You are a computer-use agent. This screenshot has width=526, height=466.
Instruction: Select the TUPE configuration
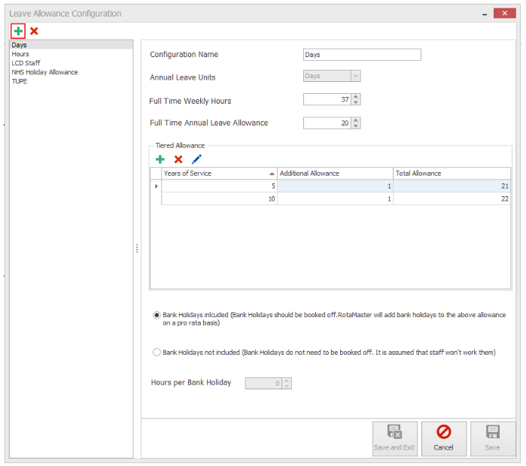tap(20, 81)
